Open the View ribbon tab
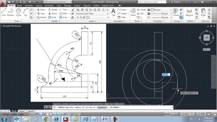Screen dimensions: 217x122 (59, 5)
